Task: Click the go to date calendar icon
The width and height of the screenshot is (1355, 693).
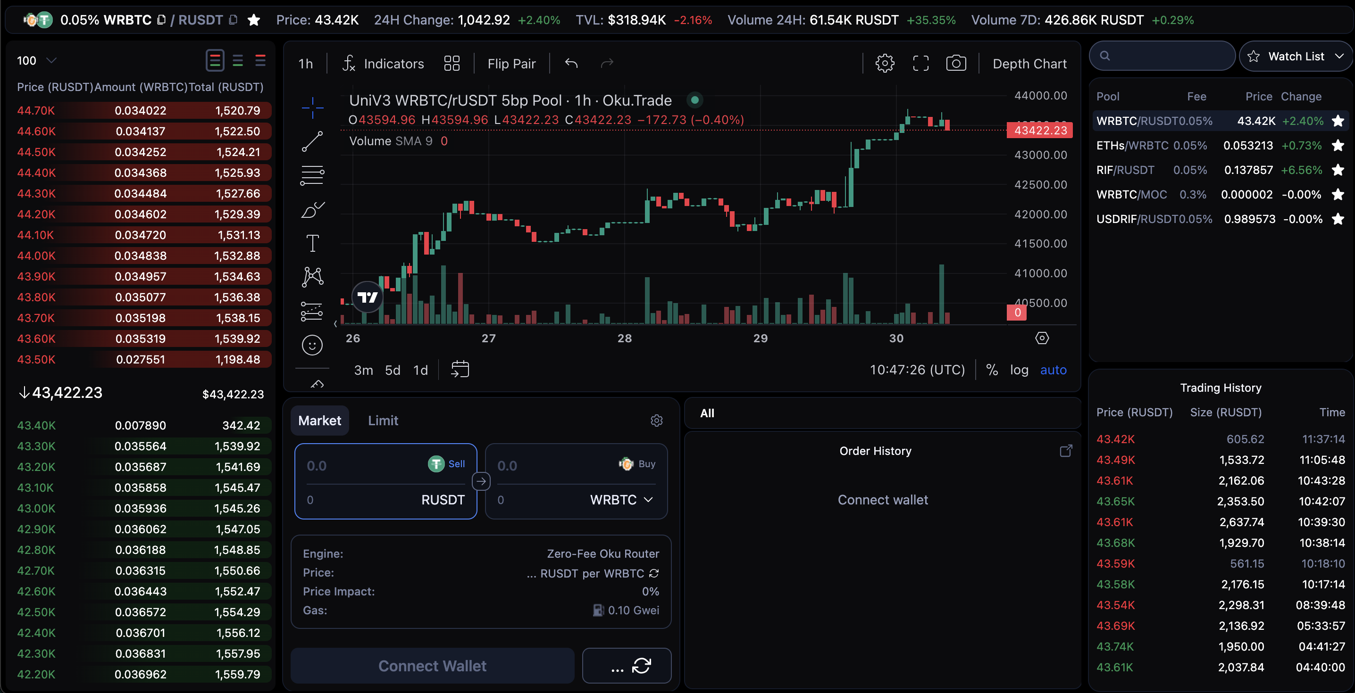Action: coord(460,370)
